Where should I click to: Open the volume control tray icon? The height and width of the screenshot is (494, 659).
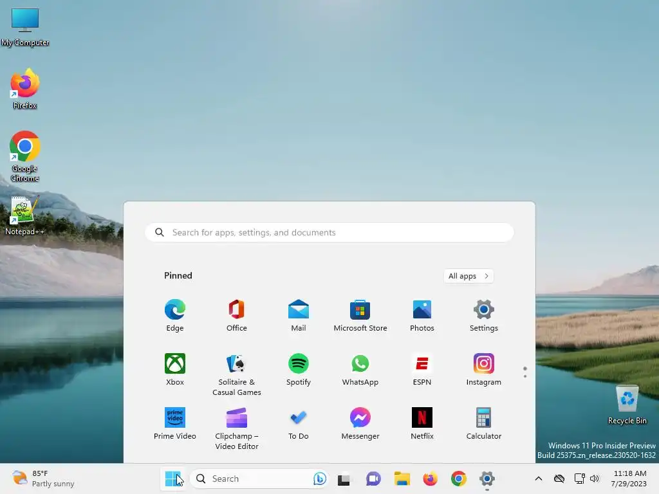point(594,479)
